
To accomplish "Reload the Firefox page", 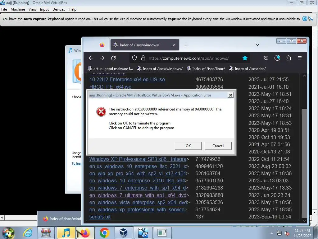I will tap(113, 58).
